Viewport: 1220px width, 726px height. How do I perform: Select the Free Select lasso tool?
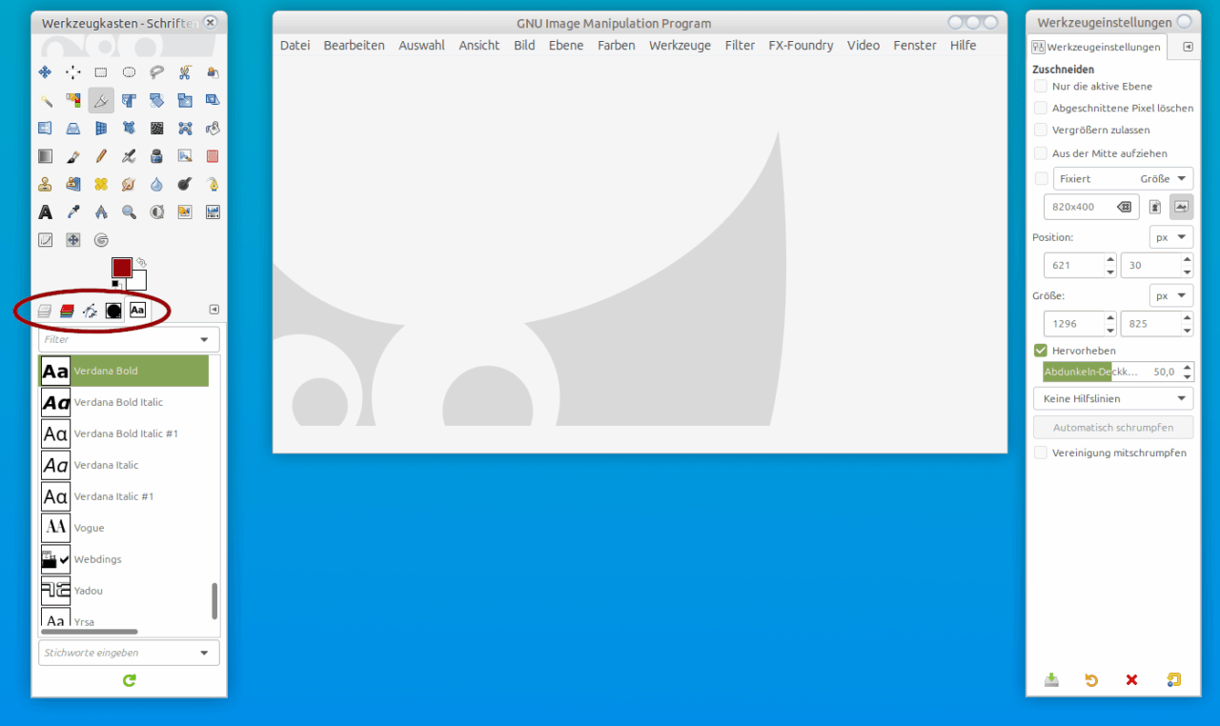(x=156, y=72)
